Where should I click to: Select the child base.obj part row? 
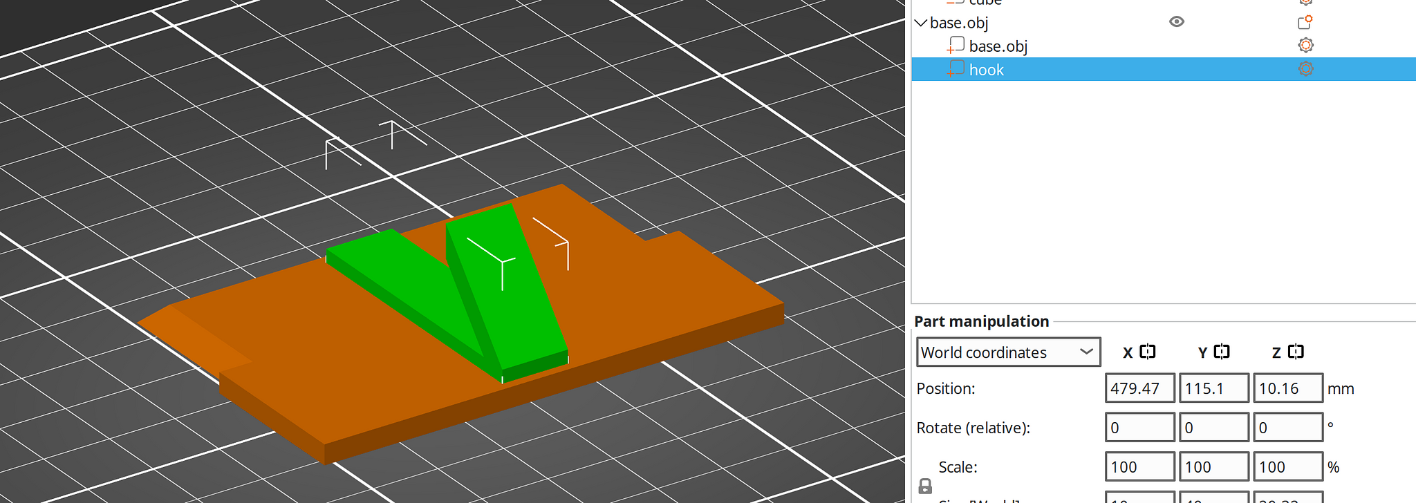coord(1164,46)
